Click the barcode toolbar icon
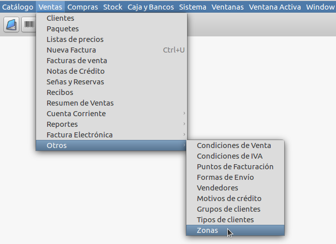This screenshot has height=244, width=336. coord(29,25)
